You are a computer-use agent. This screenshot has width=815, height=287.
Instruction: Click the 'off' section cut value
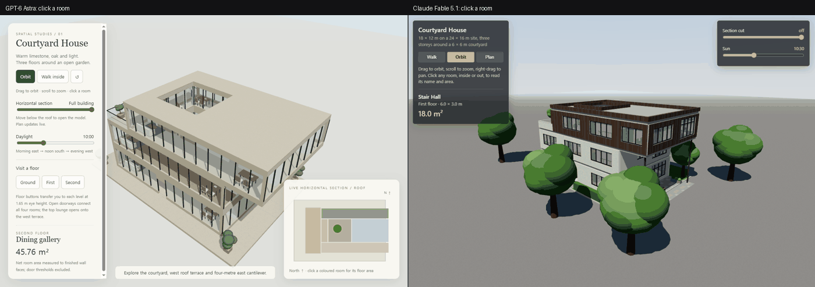tap(802, 30)
